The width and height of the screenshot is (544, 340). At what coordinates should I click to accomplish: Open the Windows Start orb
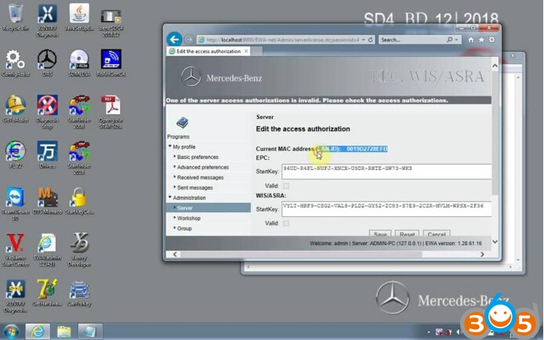[x=11, y=331]
